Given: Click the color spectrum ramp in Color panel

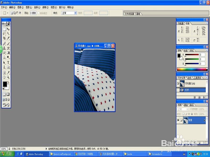Looking at the screenshot, I should [x=192, y=69].
